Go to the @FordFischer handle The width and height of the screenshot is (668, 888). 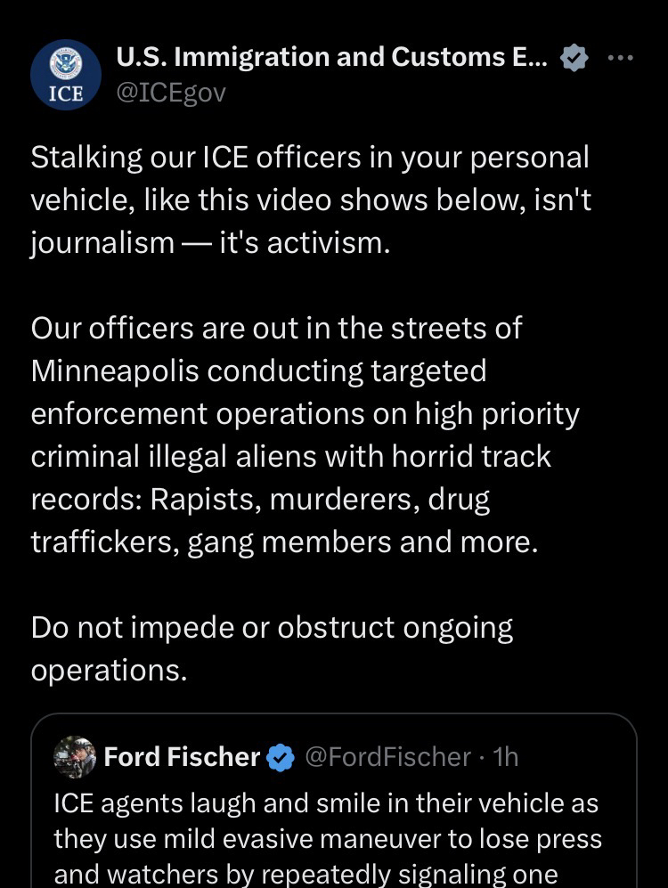tap(387, 757)
